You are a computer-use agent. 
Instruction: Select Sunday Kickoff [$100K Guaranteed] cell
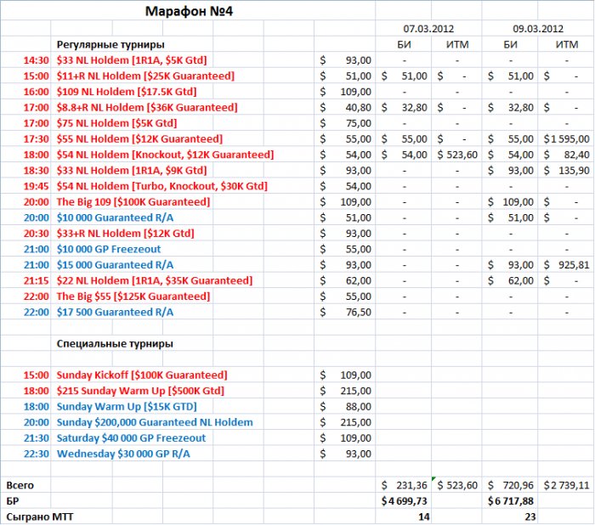142,375
